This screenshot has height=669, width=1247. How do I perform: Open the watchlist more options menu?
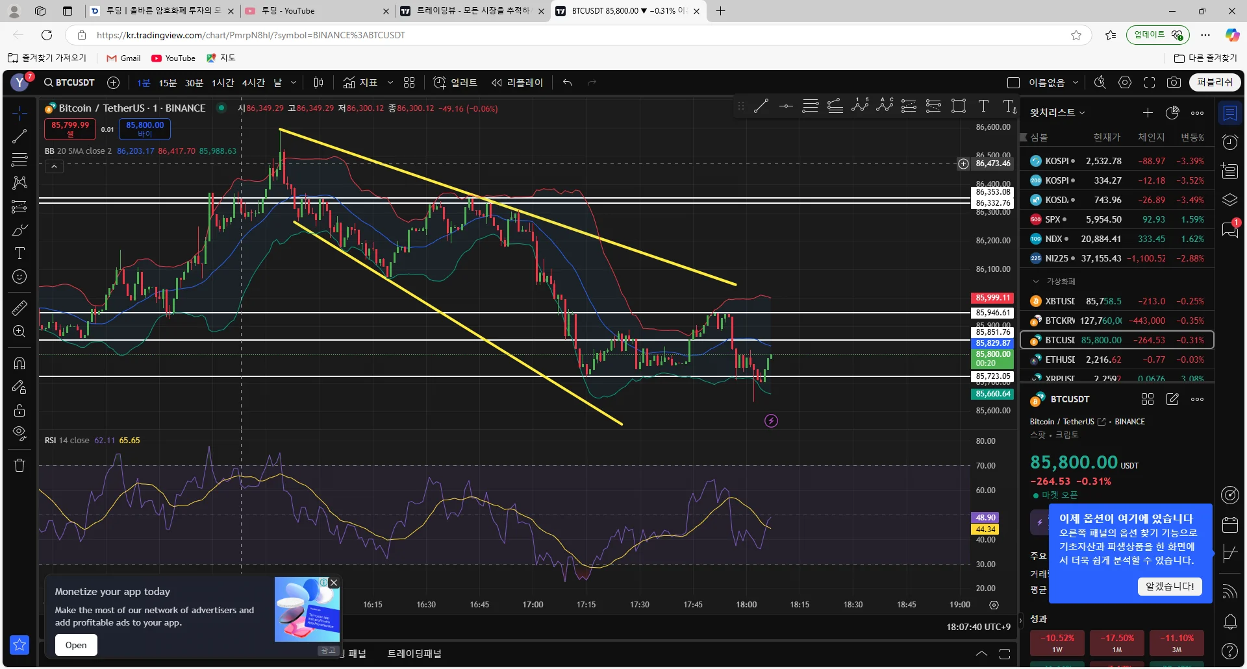pyautogui.click(x=1198, y=113)
